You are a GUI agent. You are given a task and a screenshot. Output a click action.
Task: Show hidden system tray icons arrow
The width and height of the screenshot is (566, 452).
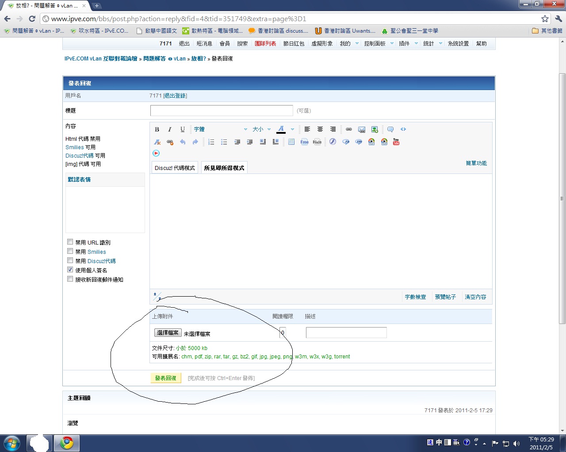click(485, 443)
